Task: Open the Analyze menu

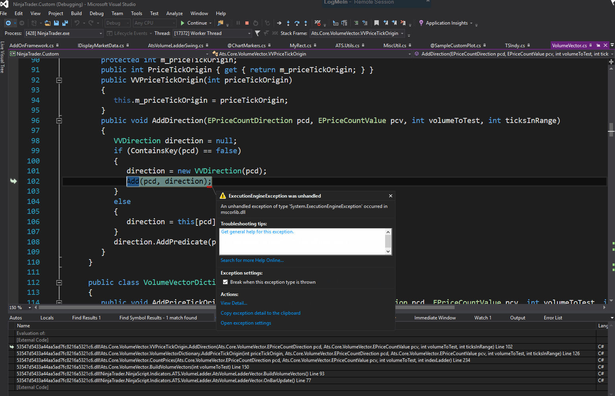Action: [174, 13]
